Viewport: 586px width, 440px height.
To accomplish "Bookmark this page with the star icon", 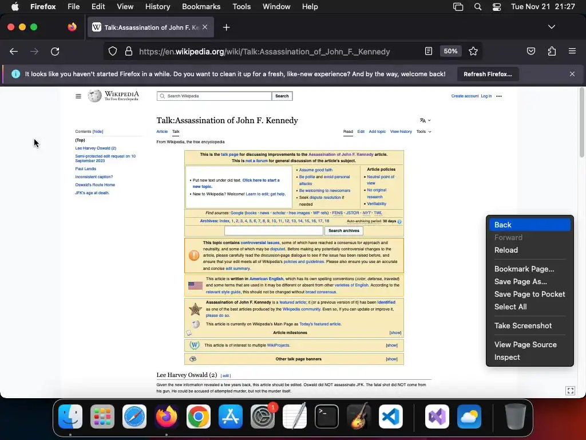I will click(x=473, y=51).
